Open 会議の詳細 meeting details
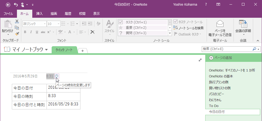This screenshot has height=121, width=262. [243, 28]
